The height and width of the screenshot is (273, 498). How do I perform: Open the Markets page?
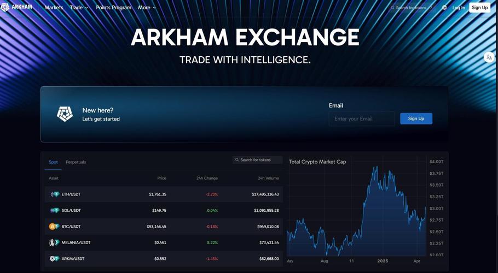click(x=54, y=8)
